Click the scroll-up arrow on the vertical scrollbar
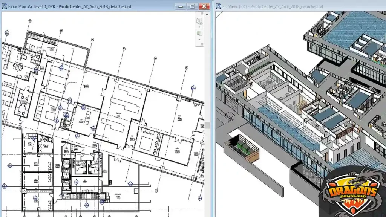 click(207, 15)
